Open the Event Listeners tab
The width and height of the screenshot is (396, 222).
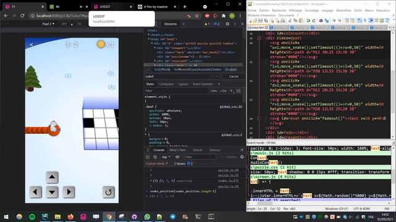(x=203, y=84)
